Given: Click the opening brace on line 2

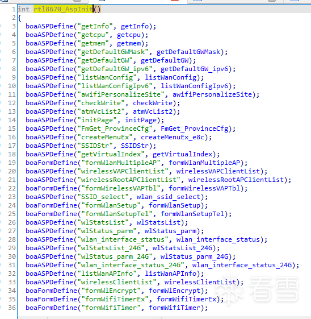Looking at the screenshot, I should (19, 18).
